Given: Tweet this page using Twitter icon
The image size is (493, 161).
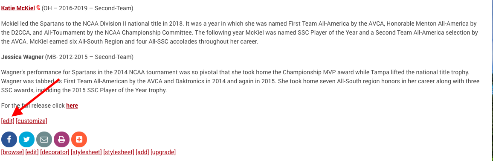Looking at the screenshot, I should 27,139.
